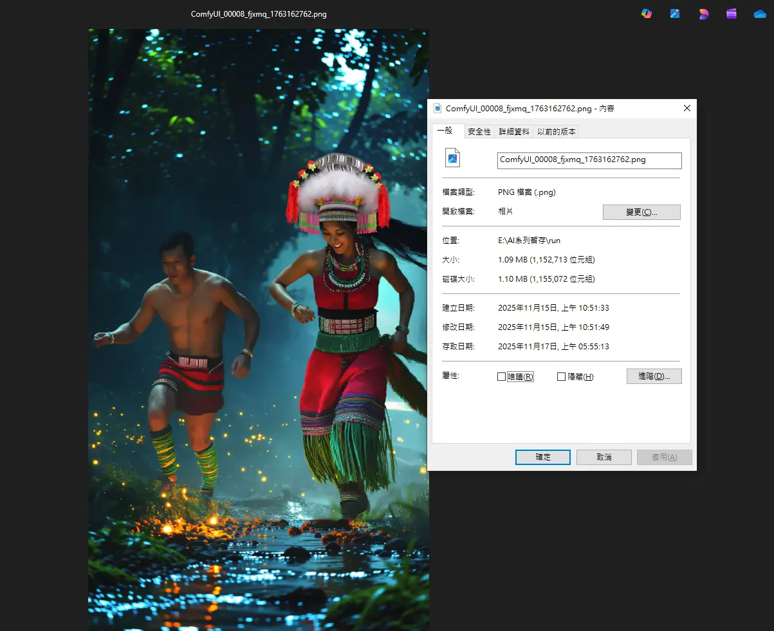The image size is (774, 631).
Task: Switch to the 一般 tab
Action: pos(445,131)
